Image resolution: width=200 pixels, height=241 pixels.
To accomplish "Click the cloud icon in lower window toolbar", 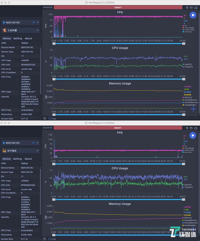I will (x=196, y=128).
